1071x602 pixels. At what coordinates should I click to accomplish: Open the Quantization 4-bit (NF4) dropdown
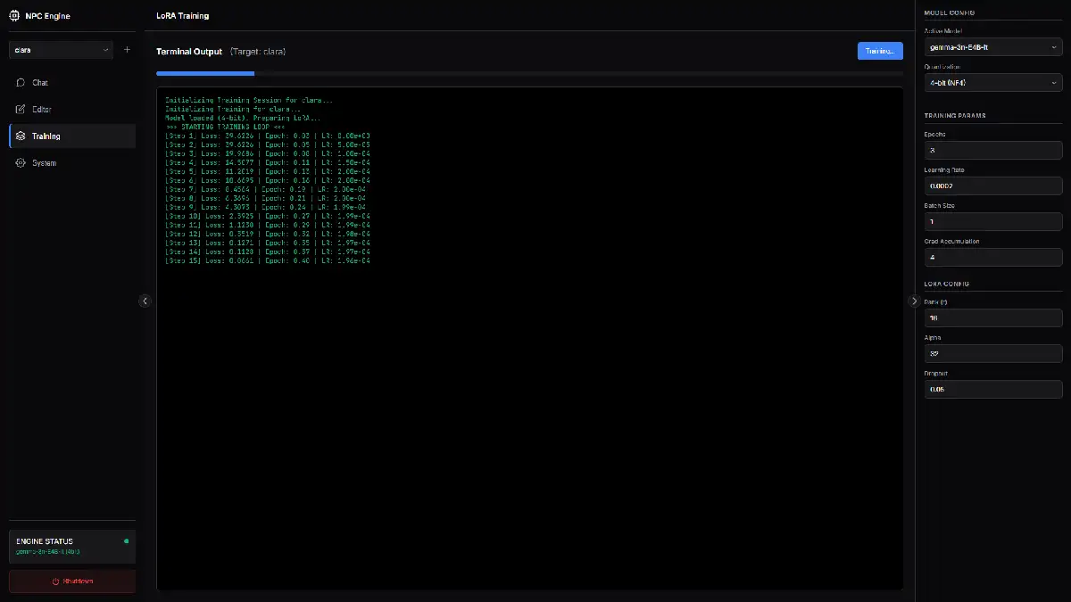[x=993, y=82]
